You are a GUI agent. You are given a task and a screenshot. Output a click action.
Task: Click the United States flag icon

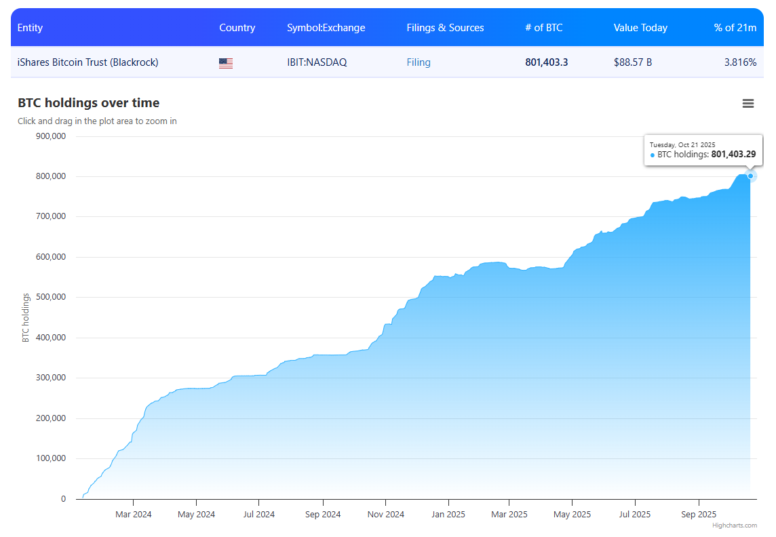[226, 63]
